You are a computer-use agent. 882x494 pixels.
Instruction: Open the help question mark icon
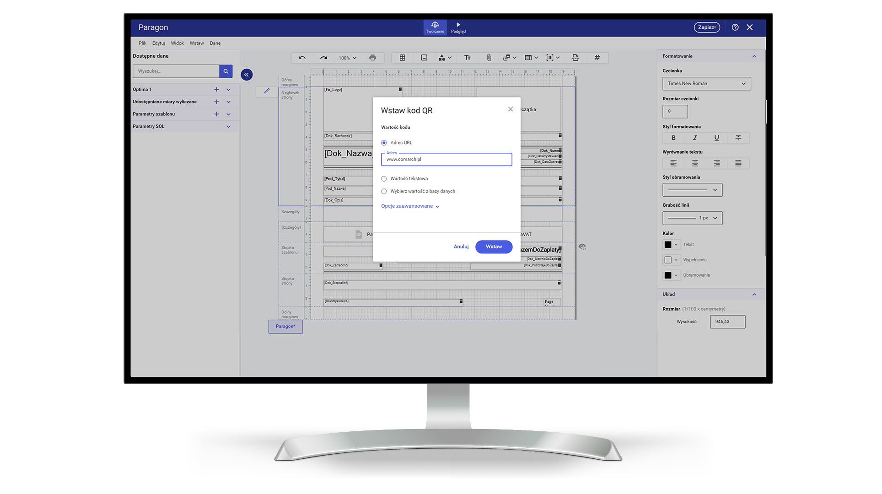(735, 27)
